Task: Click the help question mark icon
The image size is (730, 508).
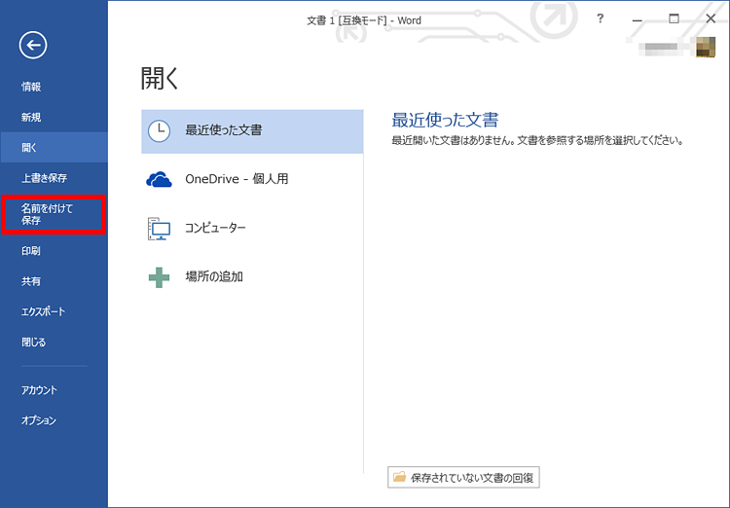Action: [x=601, y=18]
